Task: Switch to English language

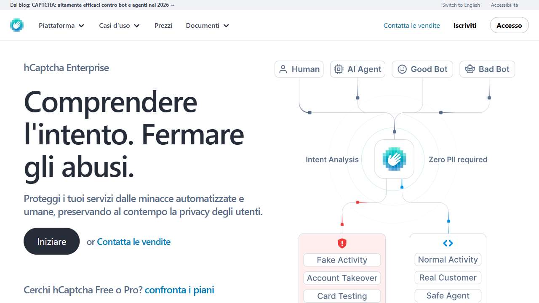Action: [x=461, y=5]
